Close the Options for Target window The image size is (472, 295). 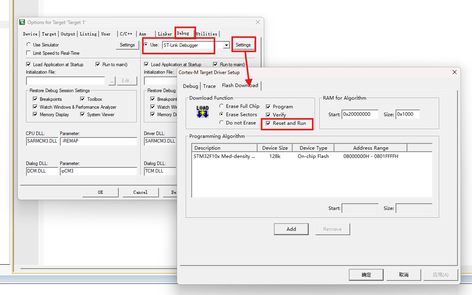click(x=258, y=22)
